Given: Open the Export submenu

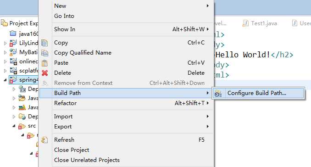Looking at the screenshot, I should tap(126, 127).
